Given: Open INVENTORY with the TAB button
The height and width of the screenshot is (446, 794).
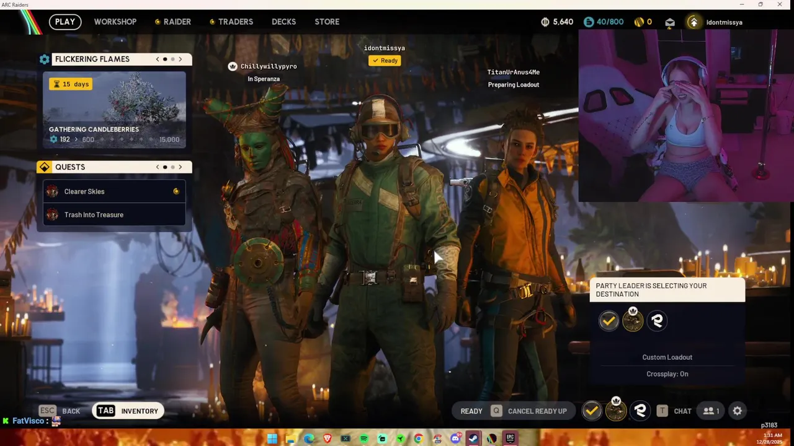Looking at the screenshot, I should (x=128, y=411).
